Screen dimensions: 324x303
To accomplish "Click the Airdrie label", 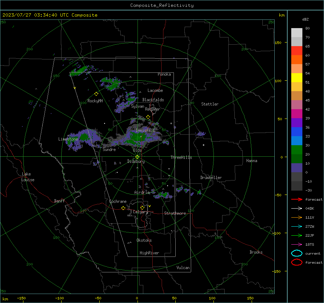I will (142, 192).
